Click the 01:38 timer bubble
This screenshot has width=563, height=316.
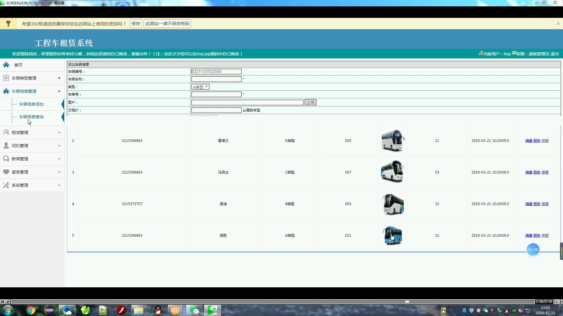coord(533,250)
